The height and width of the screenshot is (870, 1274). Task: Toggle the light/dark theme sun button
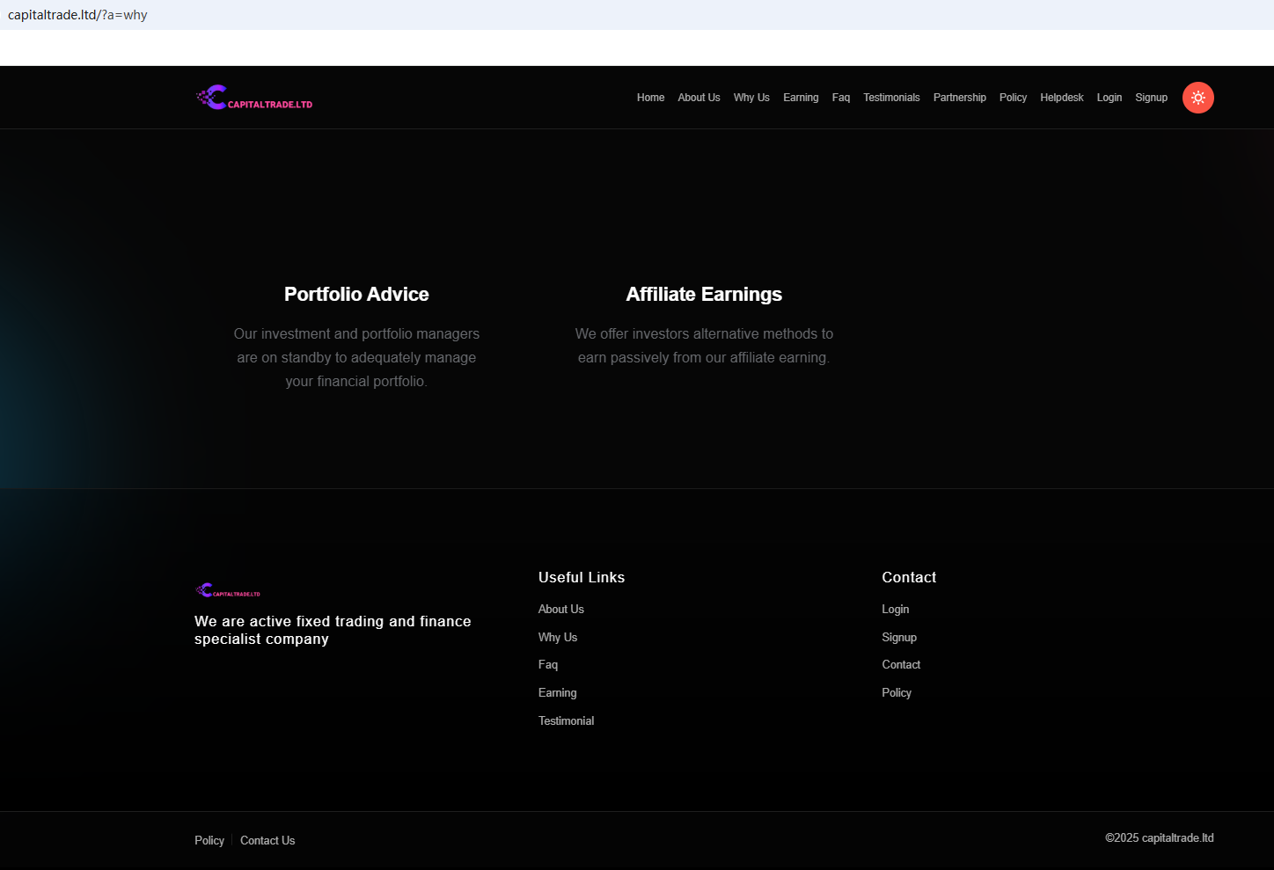(x=1197, y=98)
